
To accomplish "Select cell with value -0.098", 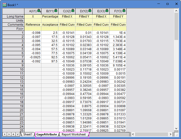I will (33, 33).
